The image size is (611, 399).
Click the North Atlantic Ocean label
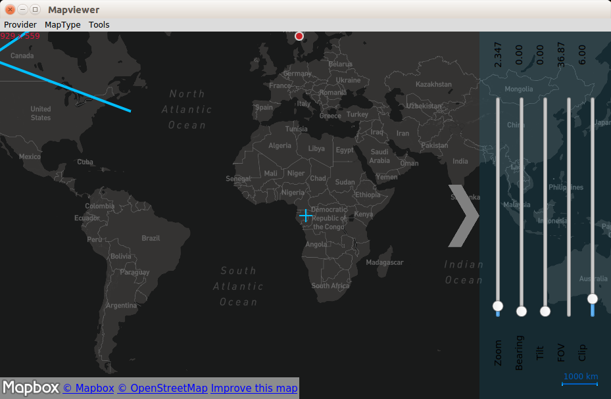(187, 109)
